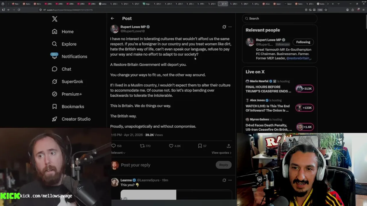Click the Reply button
367x206 pixels.
click(224, 165)
